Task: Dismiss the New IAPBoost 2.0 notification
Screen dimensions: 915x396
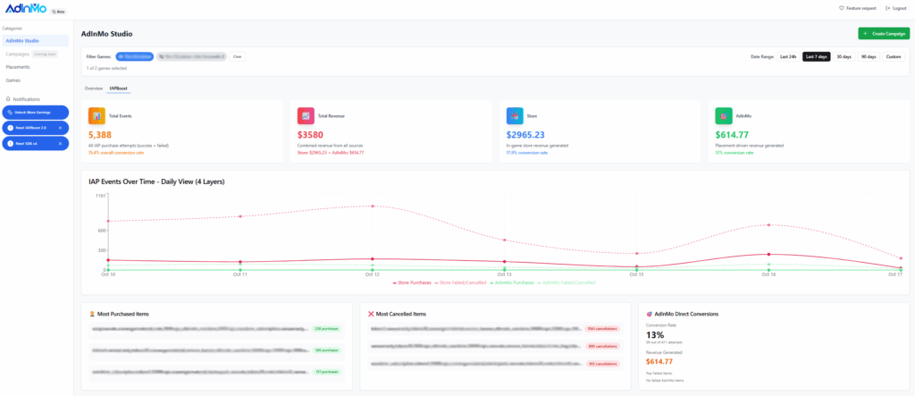Action: click(60, 128)
